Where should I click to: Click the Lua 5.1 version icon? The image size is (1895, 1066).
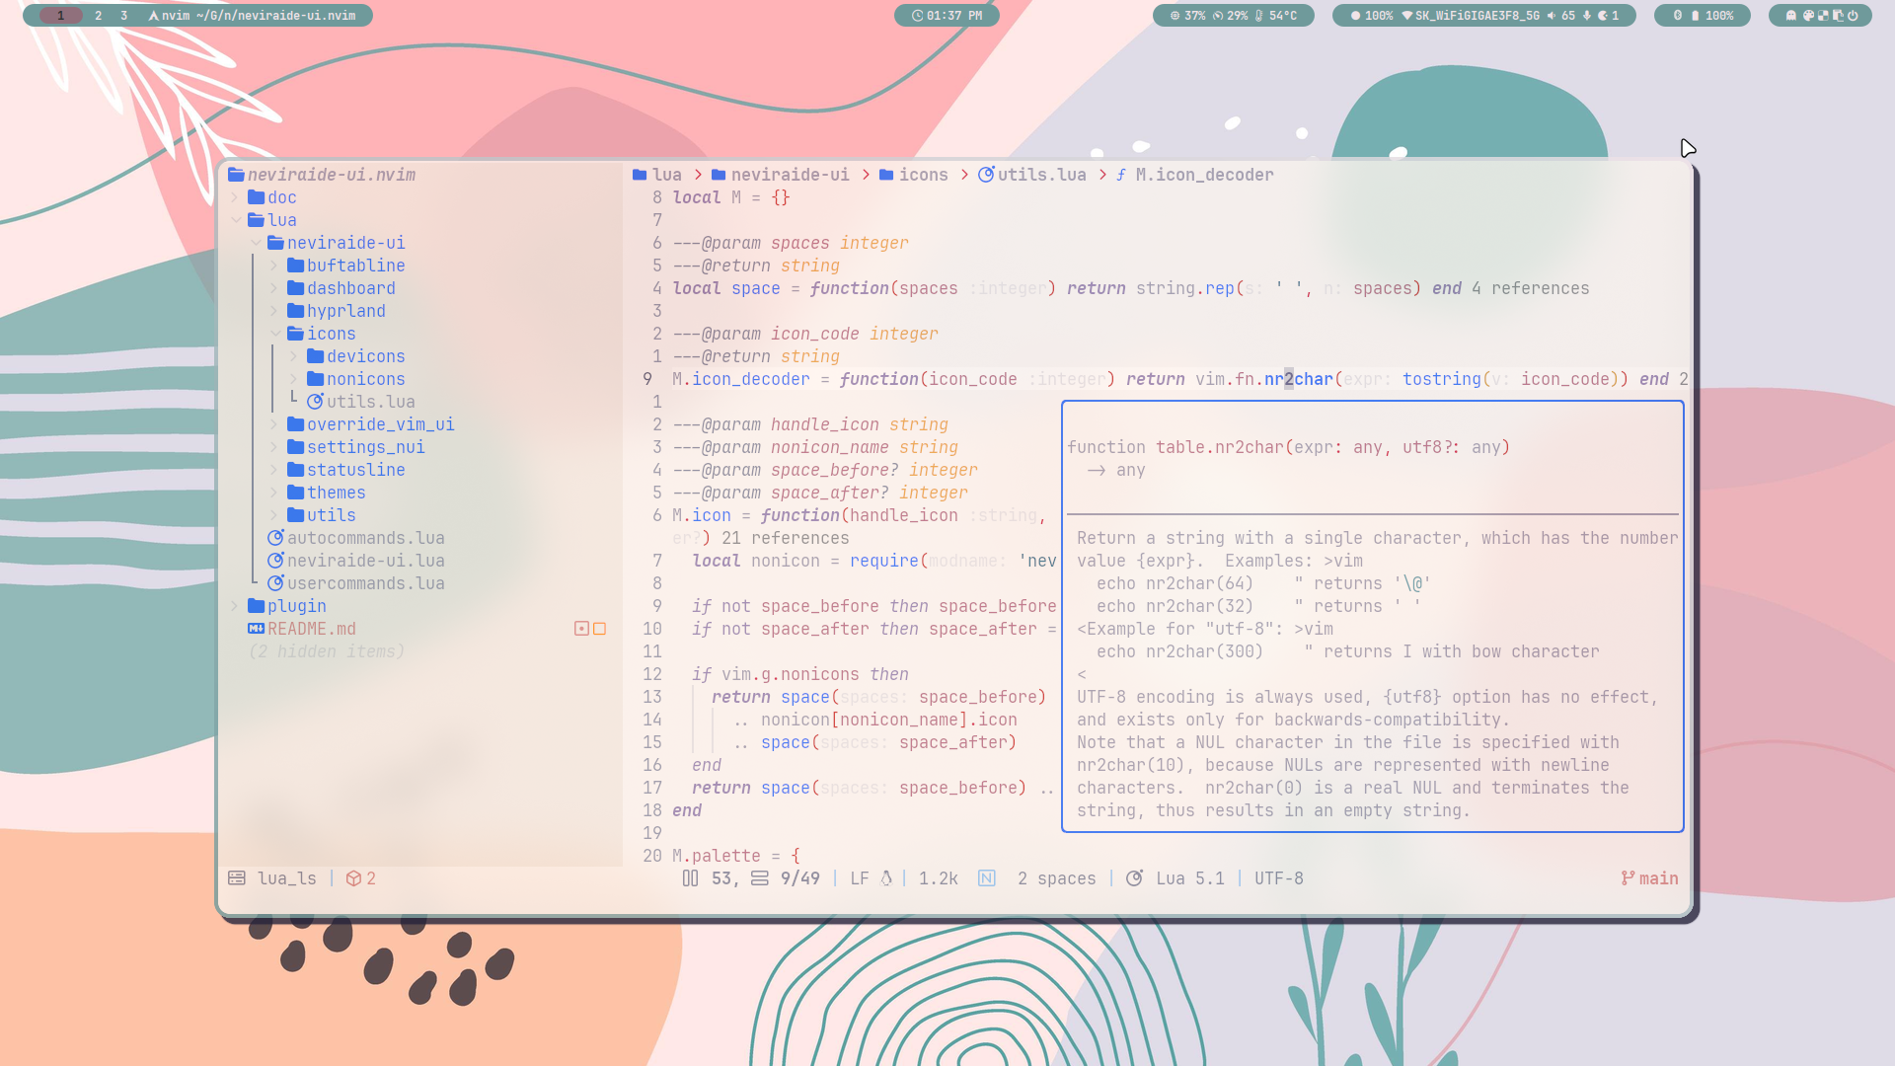click(x=1135, y=878)
